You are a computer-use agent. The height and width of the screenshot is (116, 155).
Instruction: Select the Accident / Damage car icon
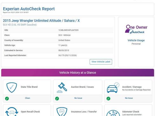[113, 88]
